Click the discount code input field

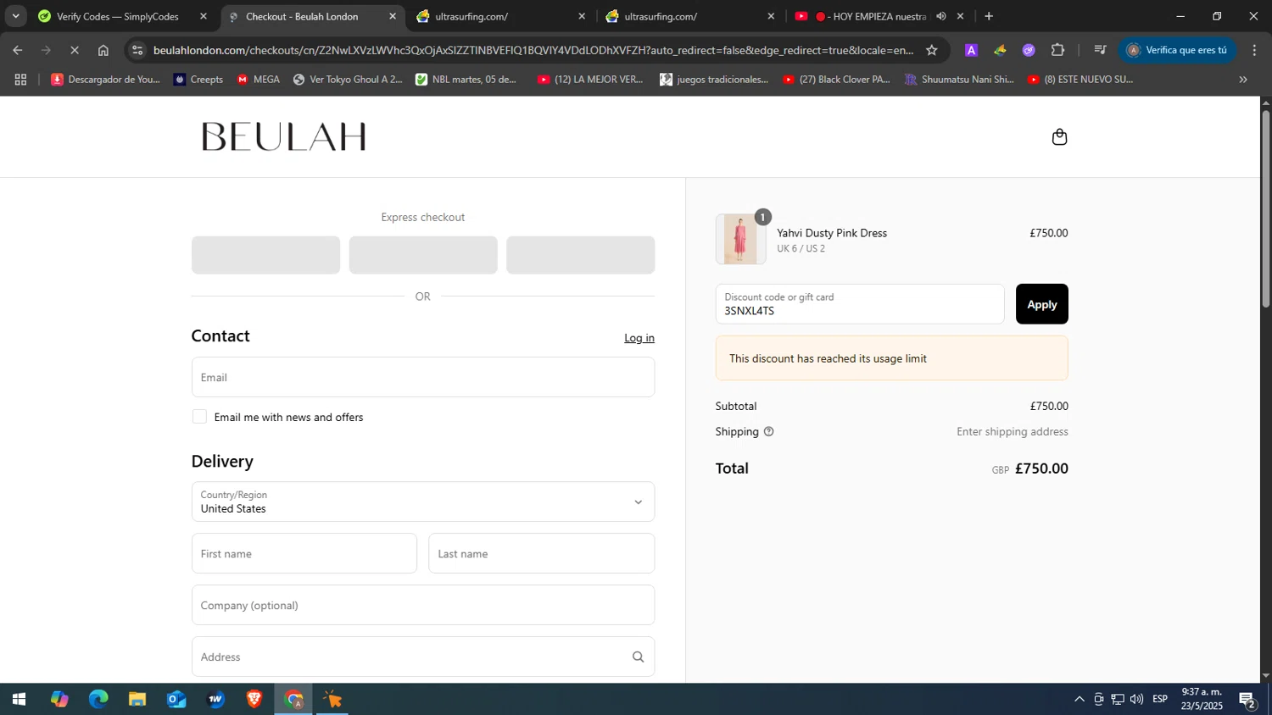click(860, 304)
